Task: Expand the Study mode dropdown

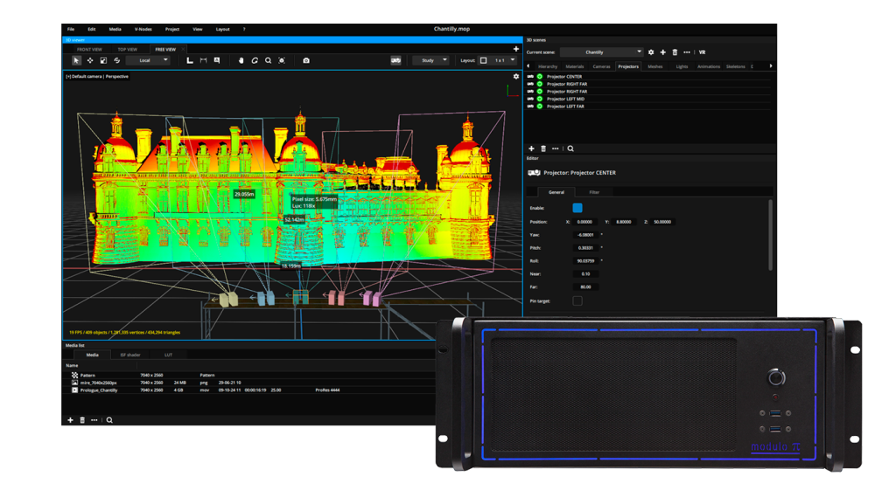Action: coord(430,60)
